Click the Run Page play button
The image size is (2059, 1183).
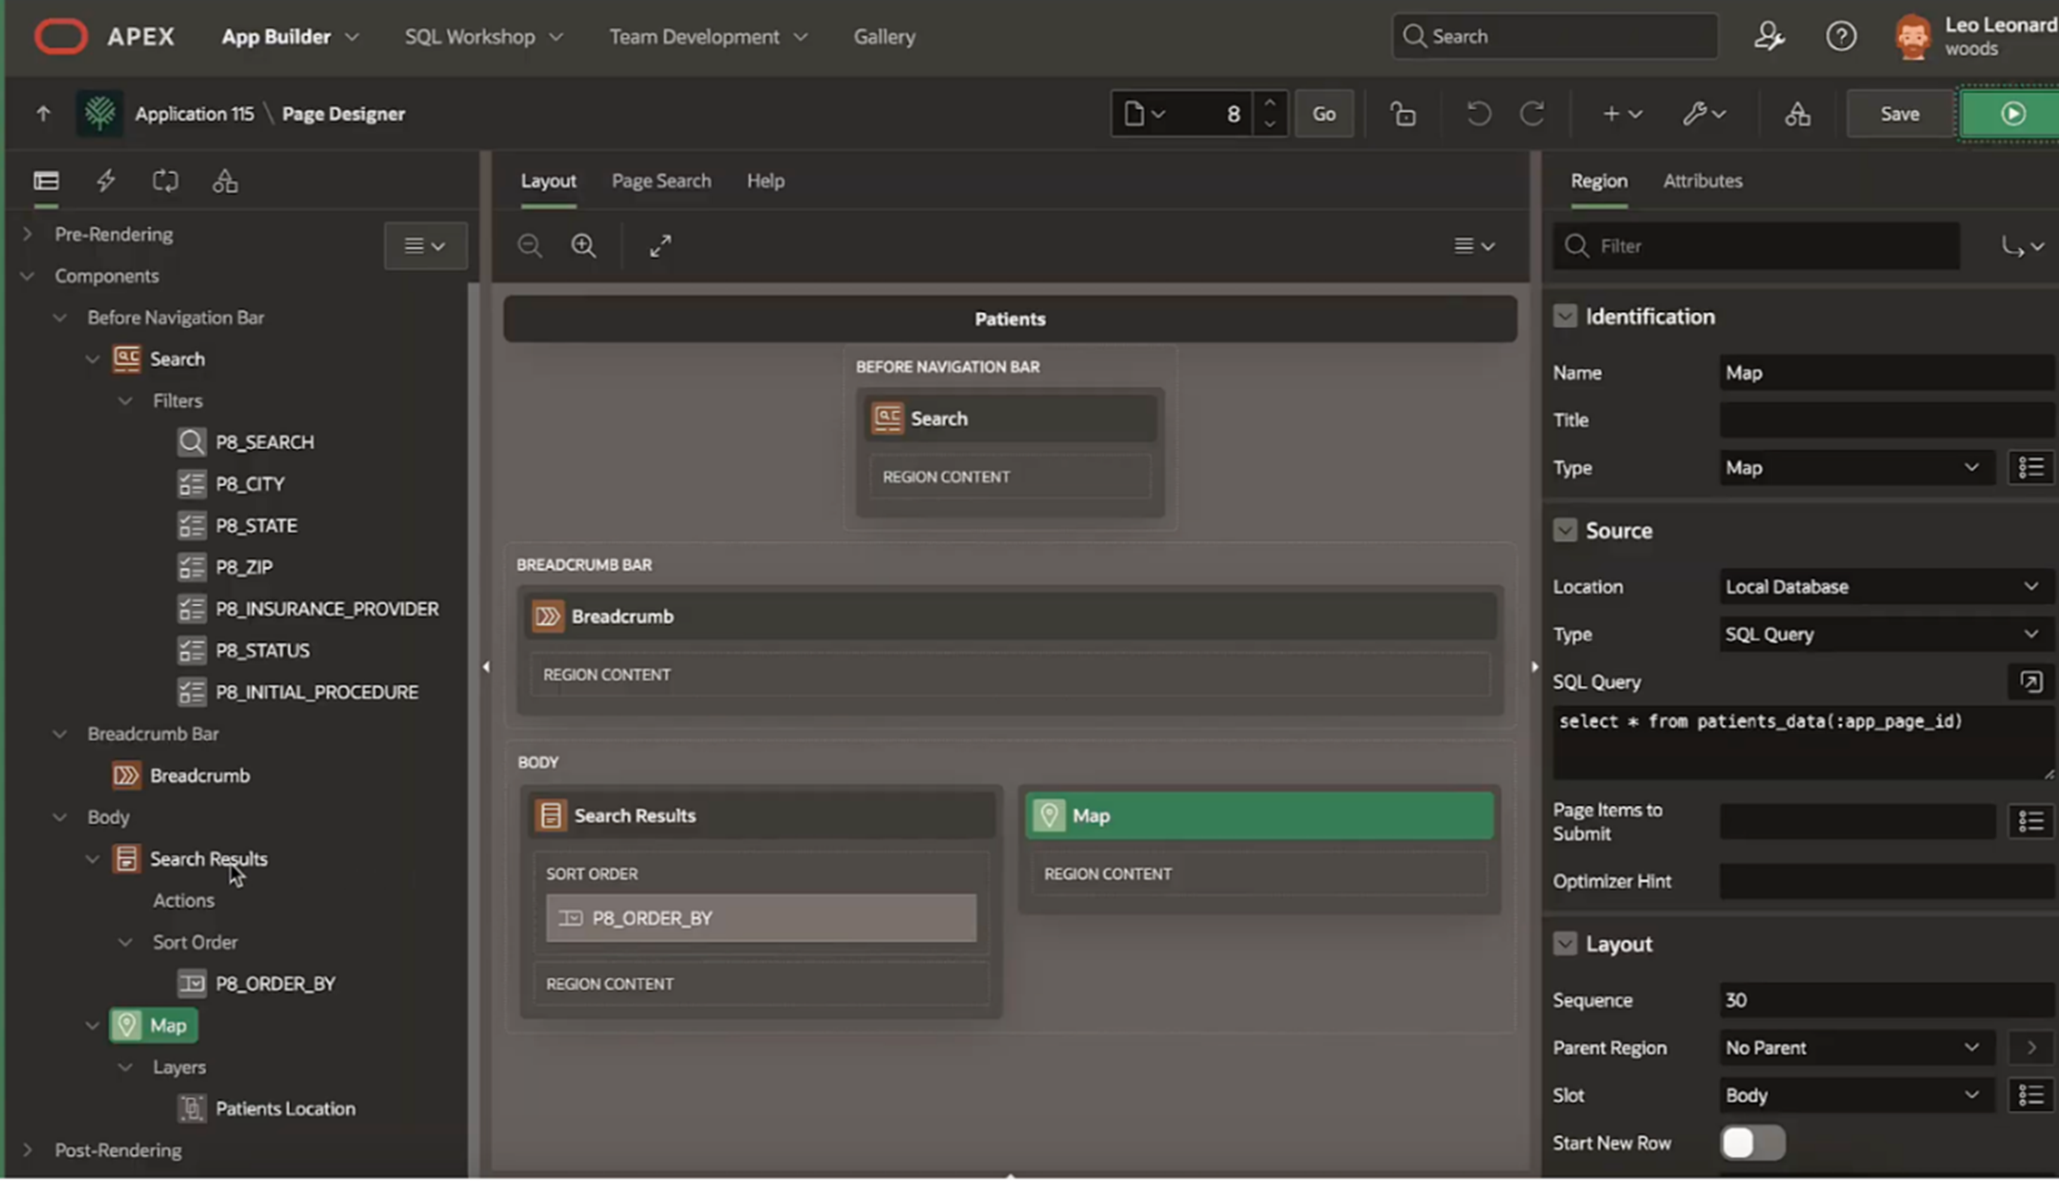(x=2011, y=114)
